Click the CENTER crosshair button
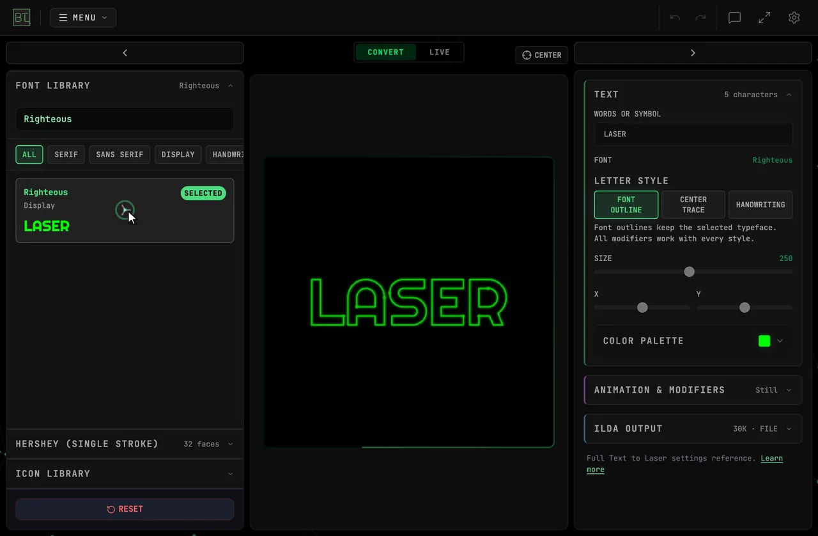This screenshot has height=536, width=818. (542, 55)
